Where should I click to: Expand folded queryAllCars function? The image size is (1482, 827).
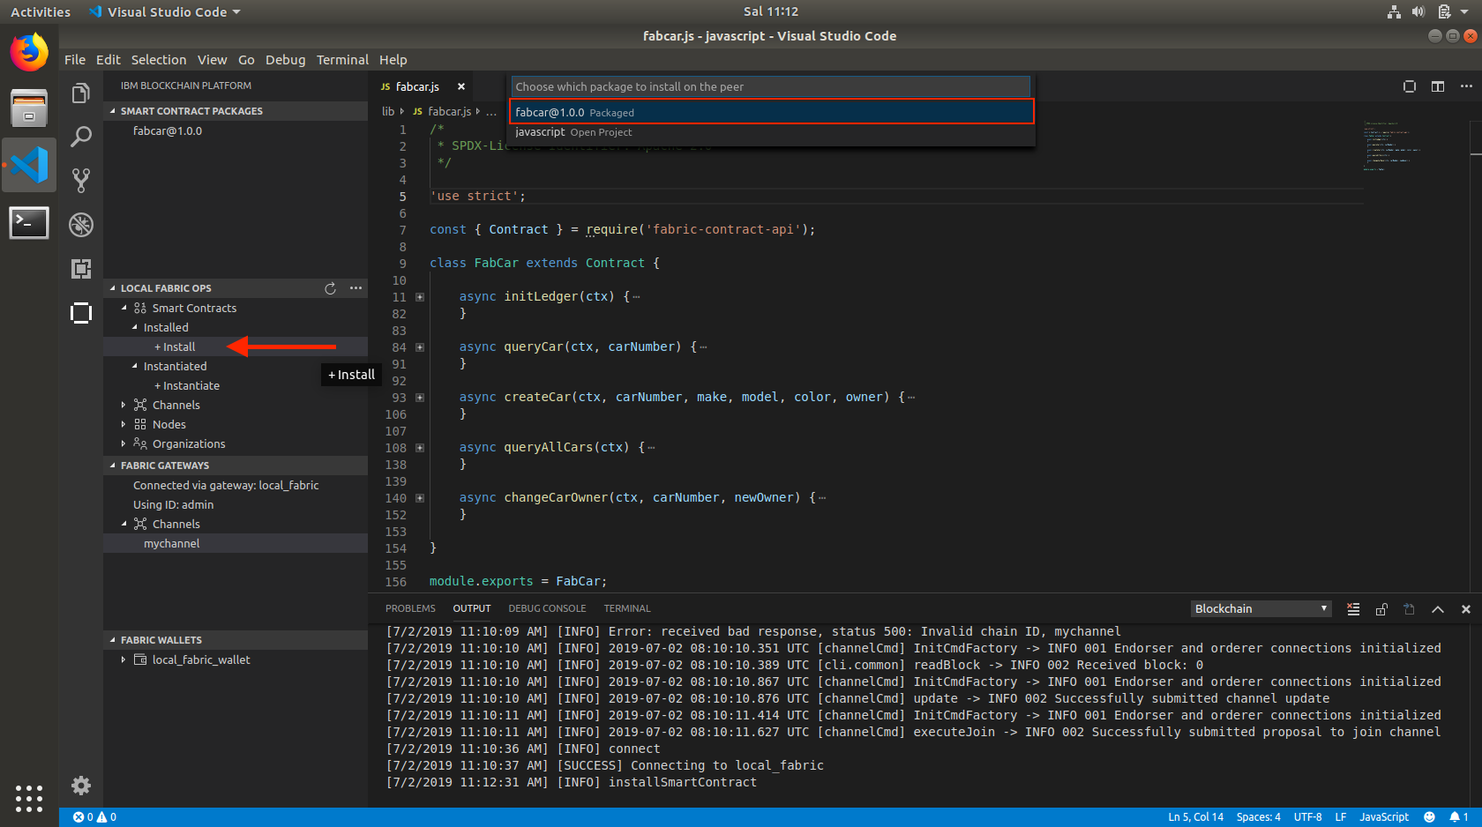coord(420,448)
